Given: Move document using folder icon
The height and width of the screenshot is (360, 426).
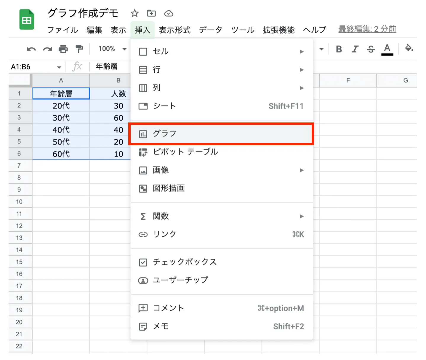Looking at the screenshot, I should coord(151,13).
